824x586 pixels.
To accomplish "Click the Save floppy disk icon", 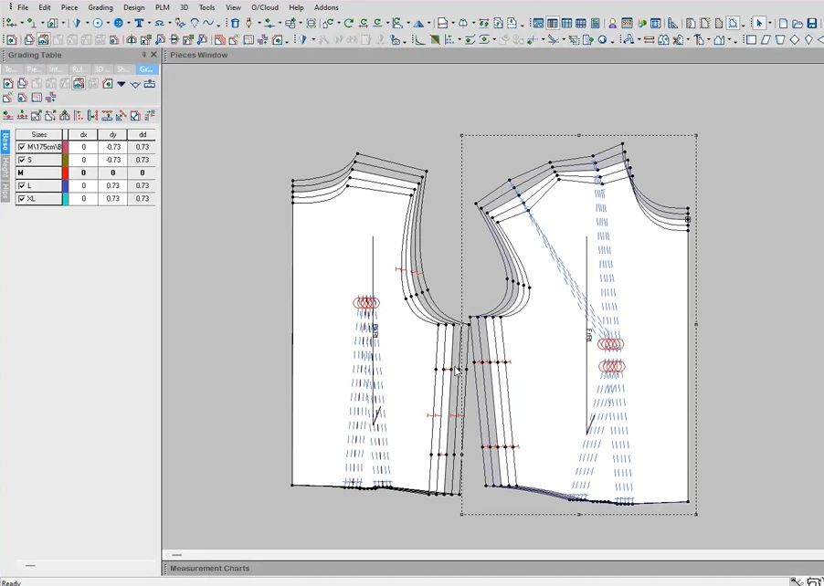I will tap(811, 24).
